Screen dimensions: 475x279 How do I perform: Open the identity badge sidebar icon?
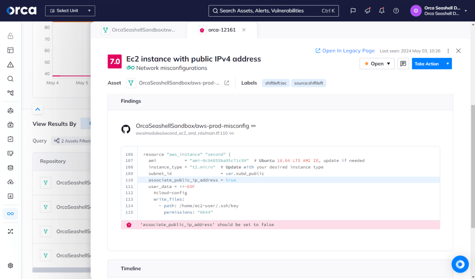10,196
